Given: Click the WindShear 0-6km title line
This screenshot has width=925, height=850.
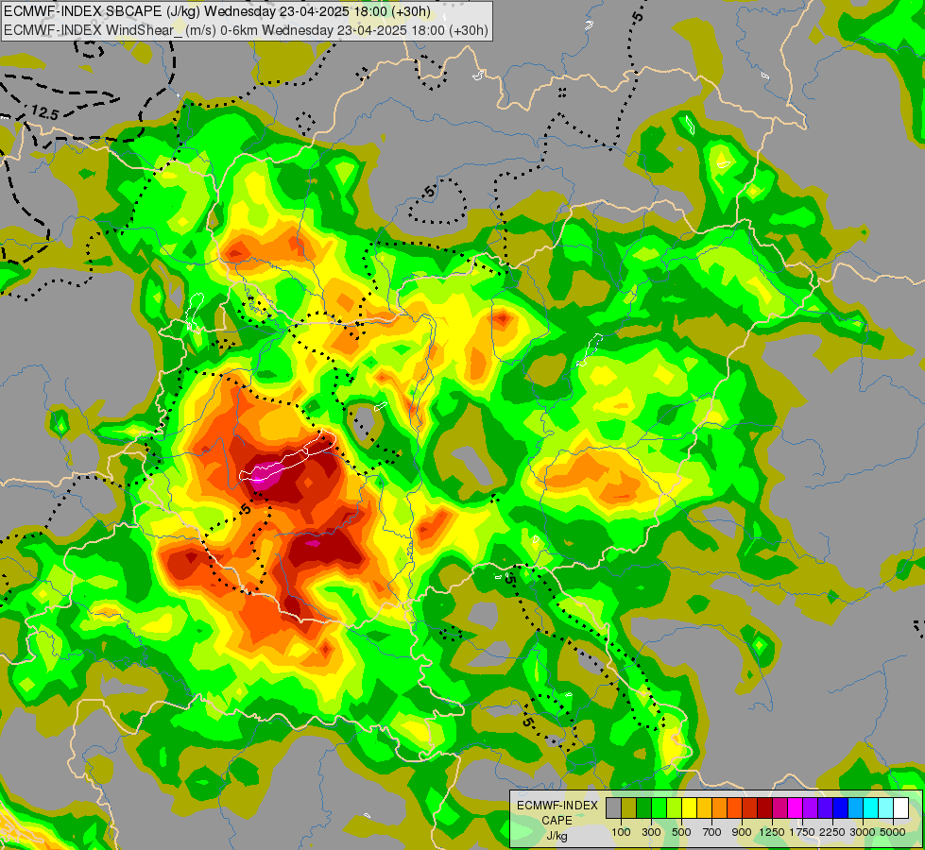Looking at the screenshot, I should (x=246, y=29).
